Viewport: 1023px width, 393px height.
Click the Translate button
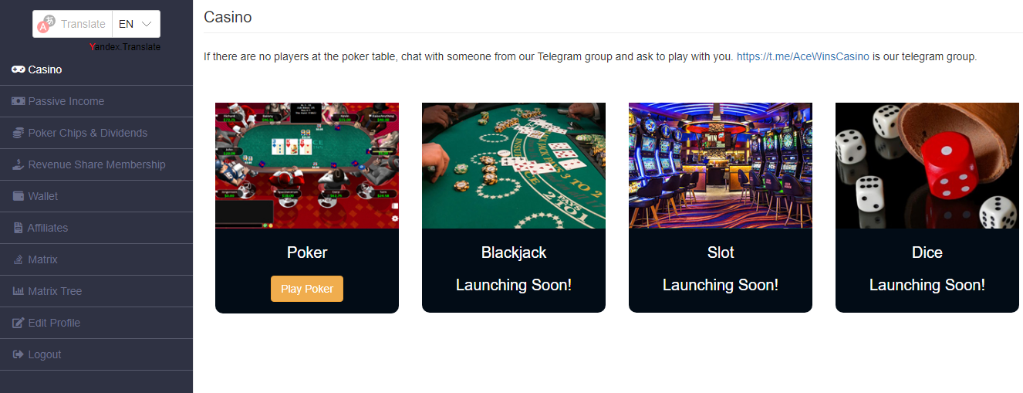point(73,24)
